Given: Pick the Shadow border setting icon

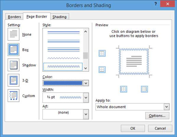Looking at the screenshot, I should click(13, 65).
